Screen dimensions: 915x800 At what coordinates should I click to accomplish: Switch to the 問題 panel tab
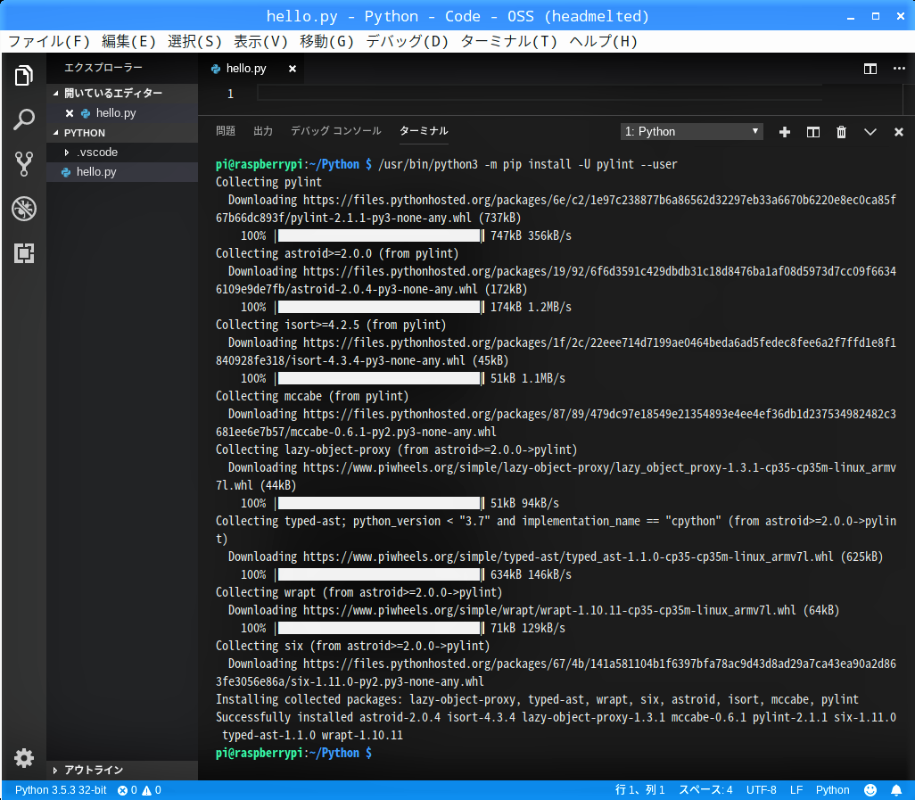226,131
